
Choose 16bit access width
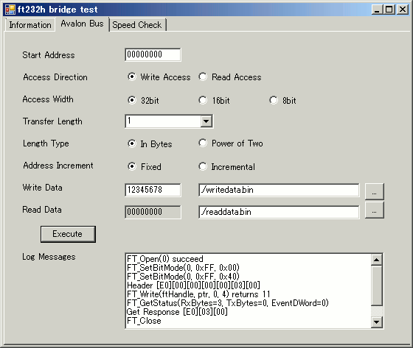pos(214,100)
